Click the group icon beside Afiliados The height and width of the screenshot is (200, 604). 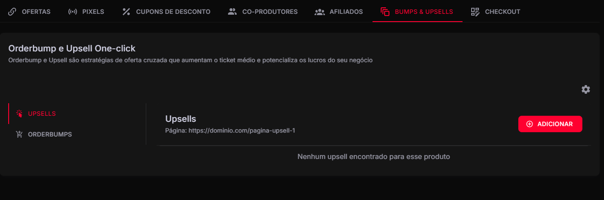(x=320, y=12)
